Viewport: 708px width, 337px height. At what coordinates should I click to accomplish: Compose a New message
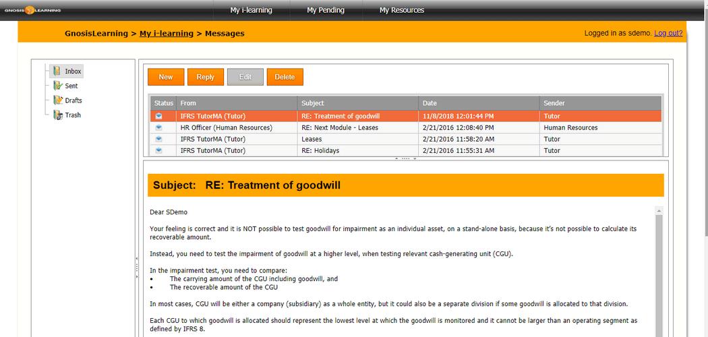pos(166,77)
